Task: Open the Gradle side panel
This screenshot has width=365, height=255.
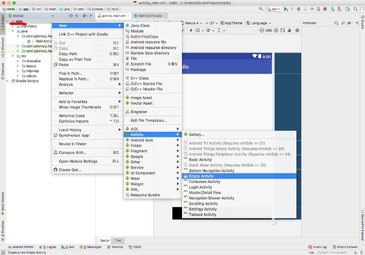Action: [362, 22]
